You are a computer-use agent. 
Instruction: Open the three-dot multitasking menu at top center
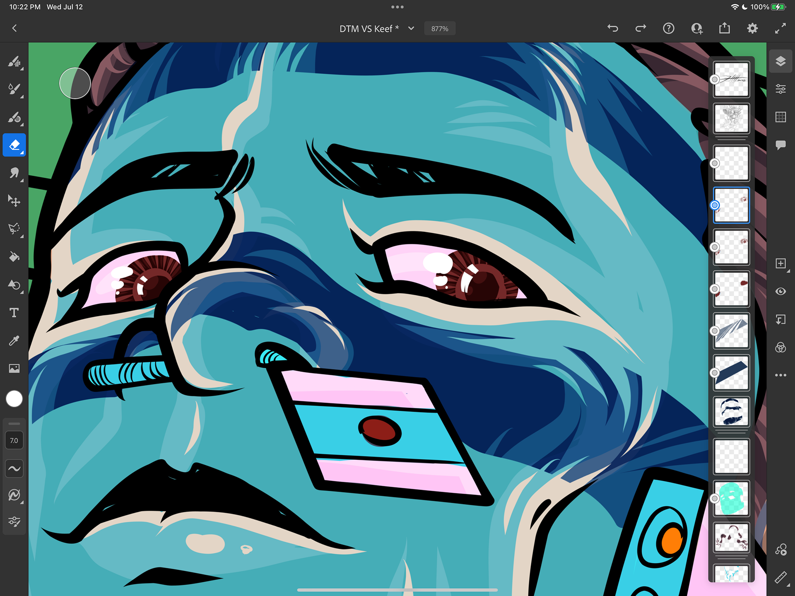pyautogui.click(x=397, y=7)
